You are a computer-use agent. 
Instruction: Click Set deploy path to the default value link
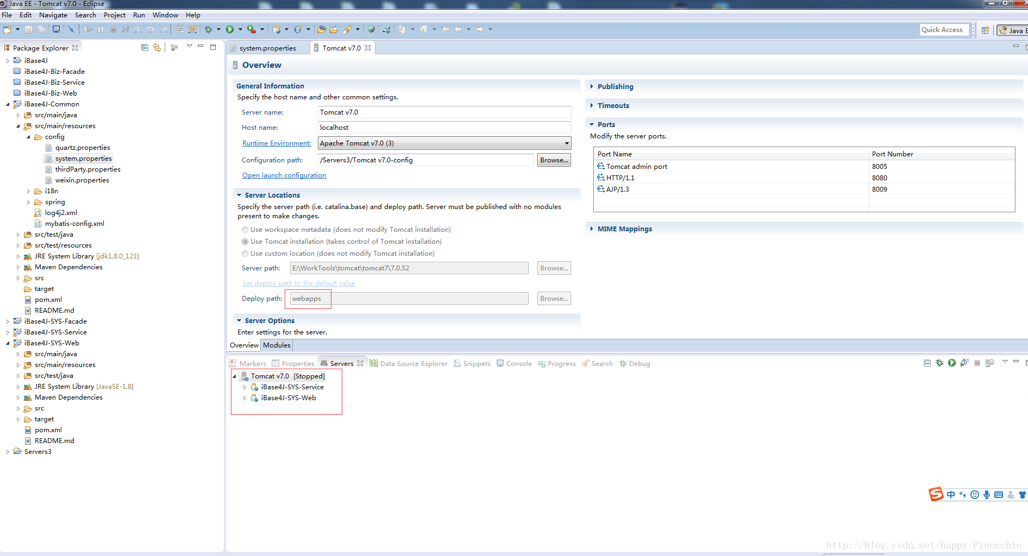tap(299, 283)
